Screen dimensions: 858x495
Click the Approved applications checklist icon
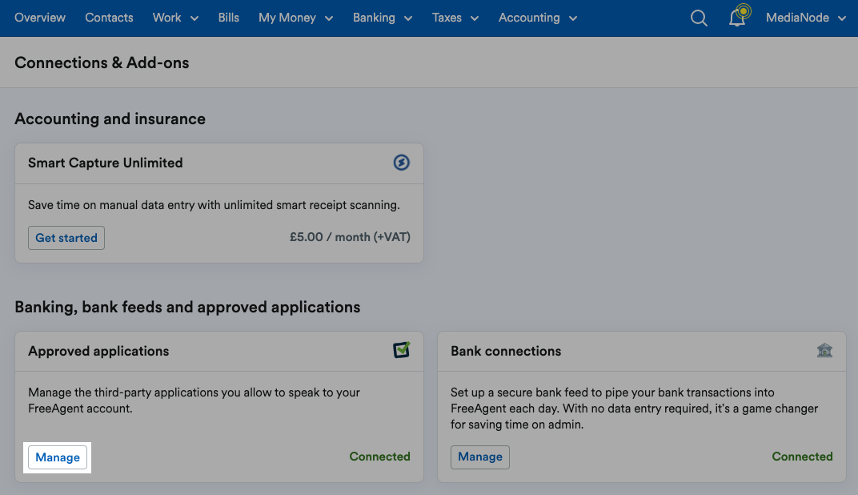coord(401,350)
